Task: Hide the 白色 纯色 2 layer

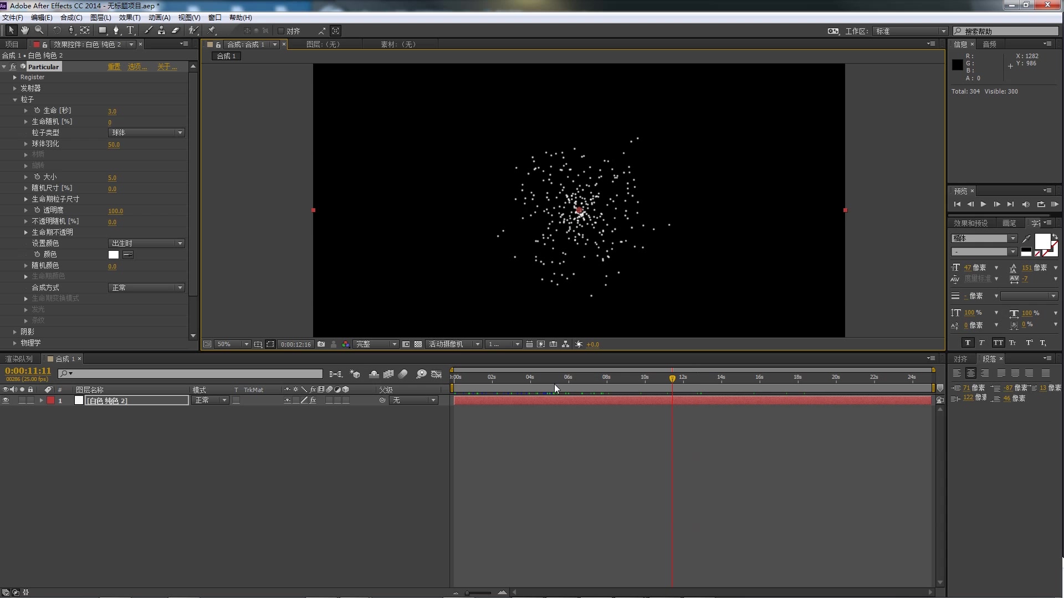Action: (x=6, y=400)
